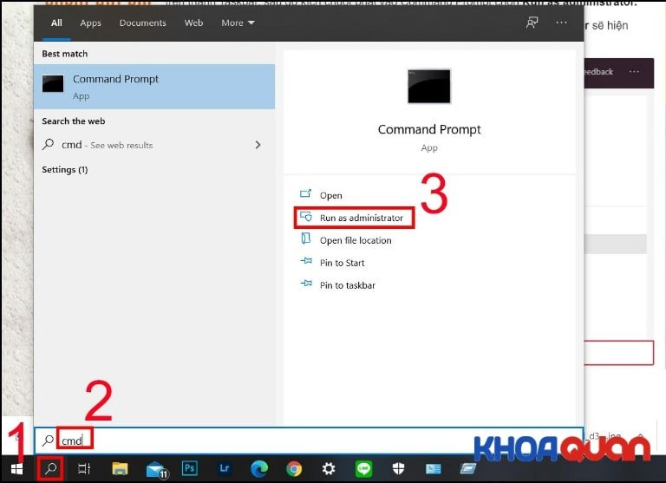Click Command Prompt title in preview pane

(429, 129)
